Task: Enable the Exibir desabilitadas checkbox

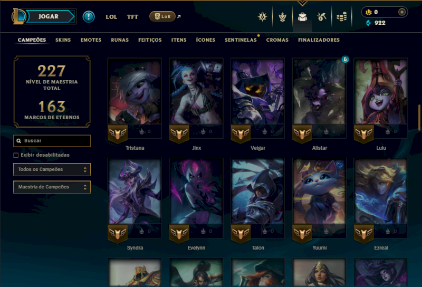Action: tap(16, 155)
